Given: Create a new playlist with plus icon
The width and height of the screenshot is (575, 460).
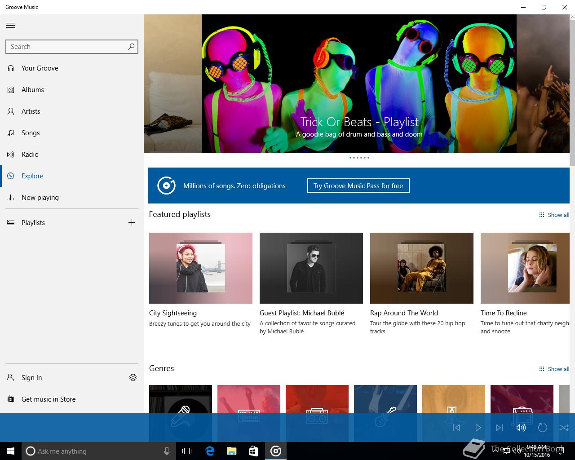Looking at the screenshot, I should pyautogui.click(x=132, y=223).
